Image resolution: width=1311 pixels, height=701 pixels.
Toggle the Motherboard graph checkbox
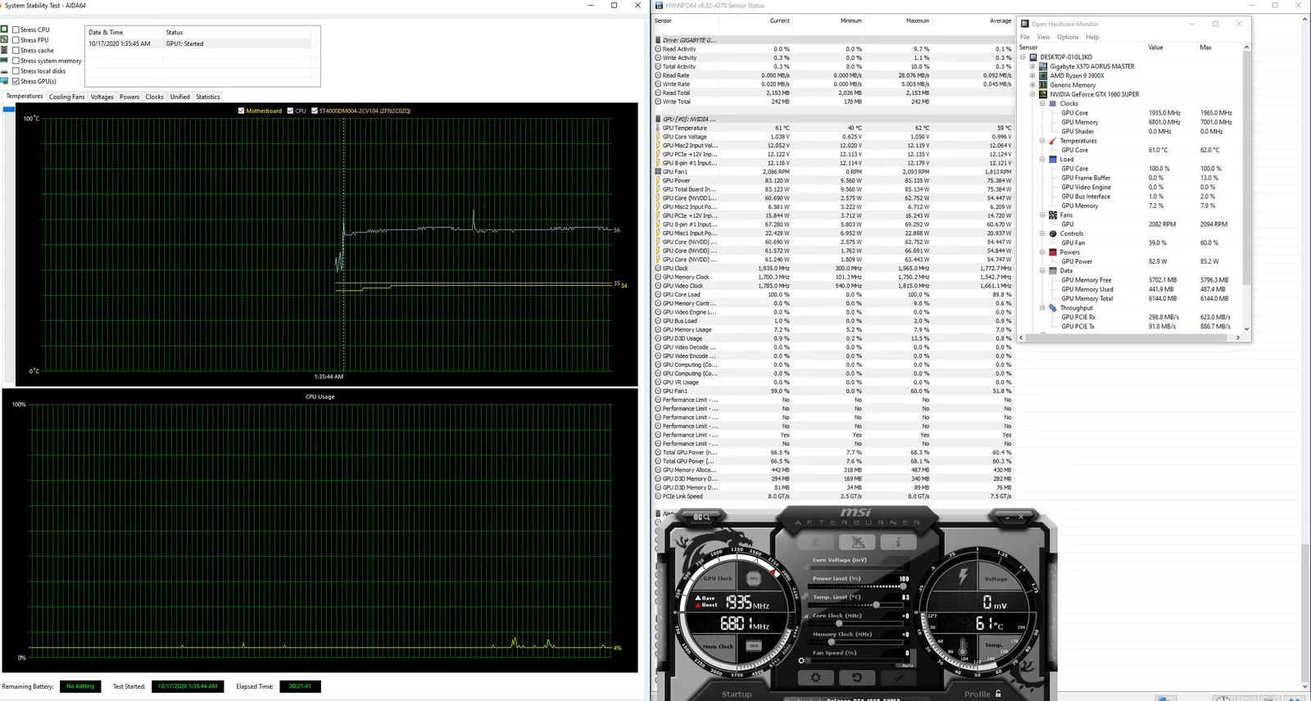241,111
